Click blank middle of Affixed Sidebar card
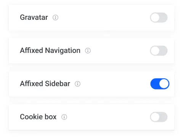The image size is (183, 137). (x=114, y=84)
